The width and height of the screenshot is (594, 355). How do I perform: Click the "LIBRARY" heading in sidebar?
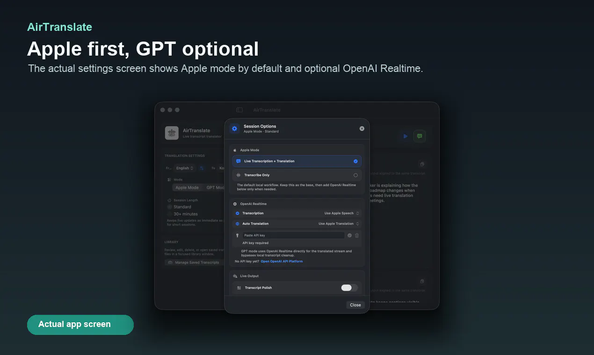(x=172, y=242)
